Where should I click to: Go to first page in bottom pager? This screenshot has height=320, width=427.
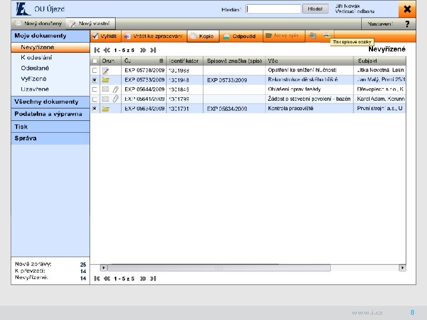[x=97, y=279]
